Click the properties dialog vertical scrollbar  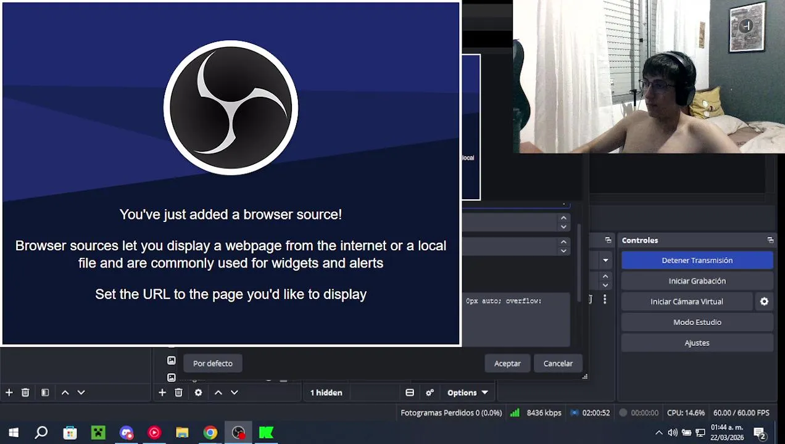(578, 262)
